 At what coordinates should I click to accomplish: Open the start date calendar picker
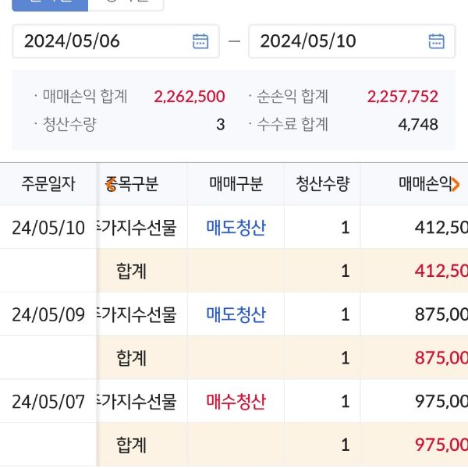point(200,41)
